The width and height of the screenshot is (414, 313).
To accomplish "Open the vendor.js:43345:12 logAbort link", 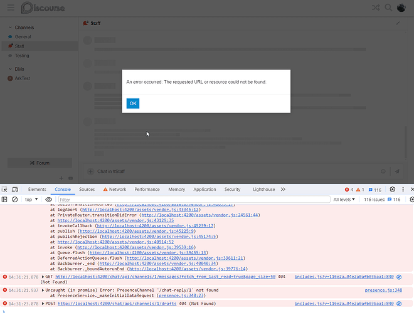I will pyautogui.click(x=141, y=210).
